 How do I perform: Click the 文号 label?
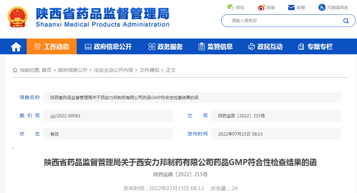tap(197, 116)
